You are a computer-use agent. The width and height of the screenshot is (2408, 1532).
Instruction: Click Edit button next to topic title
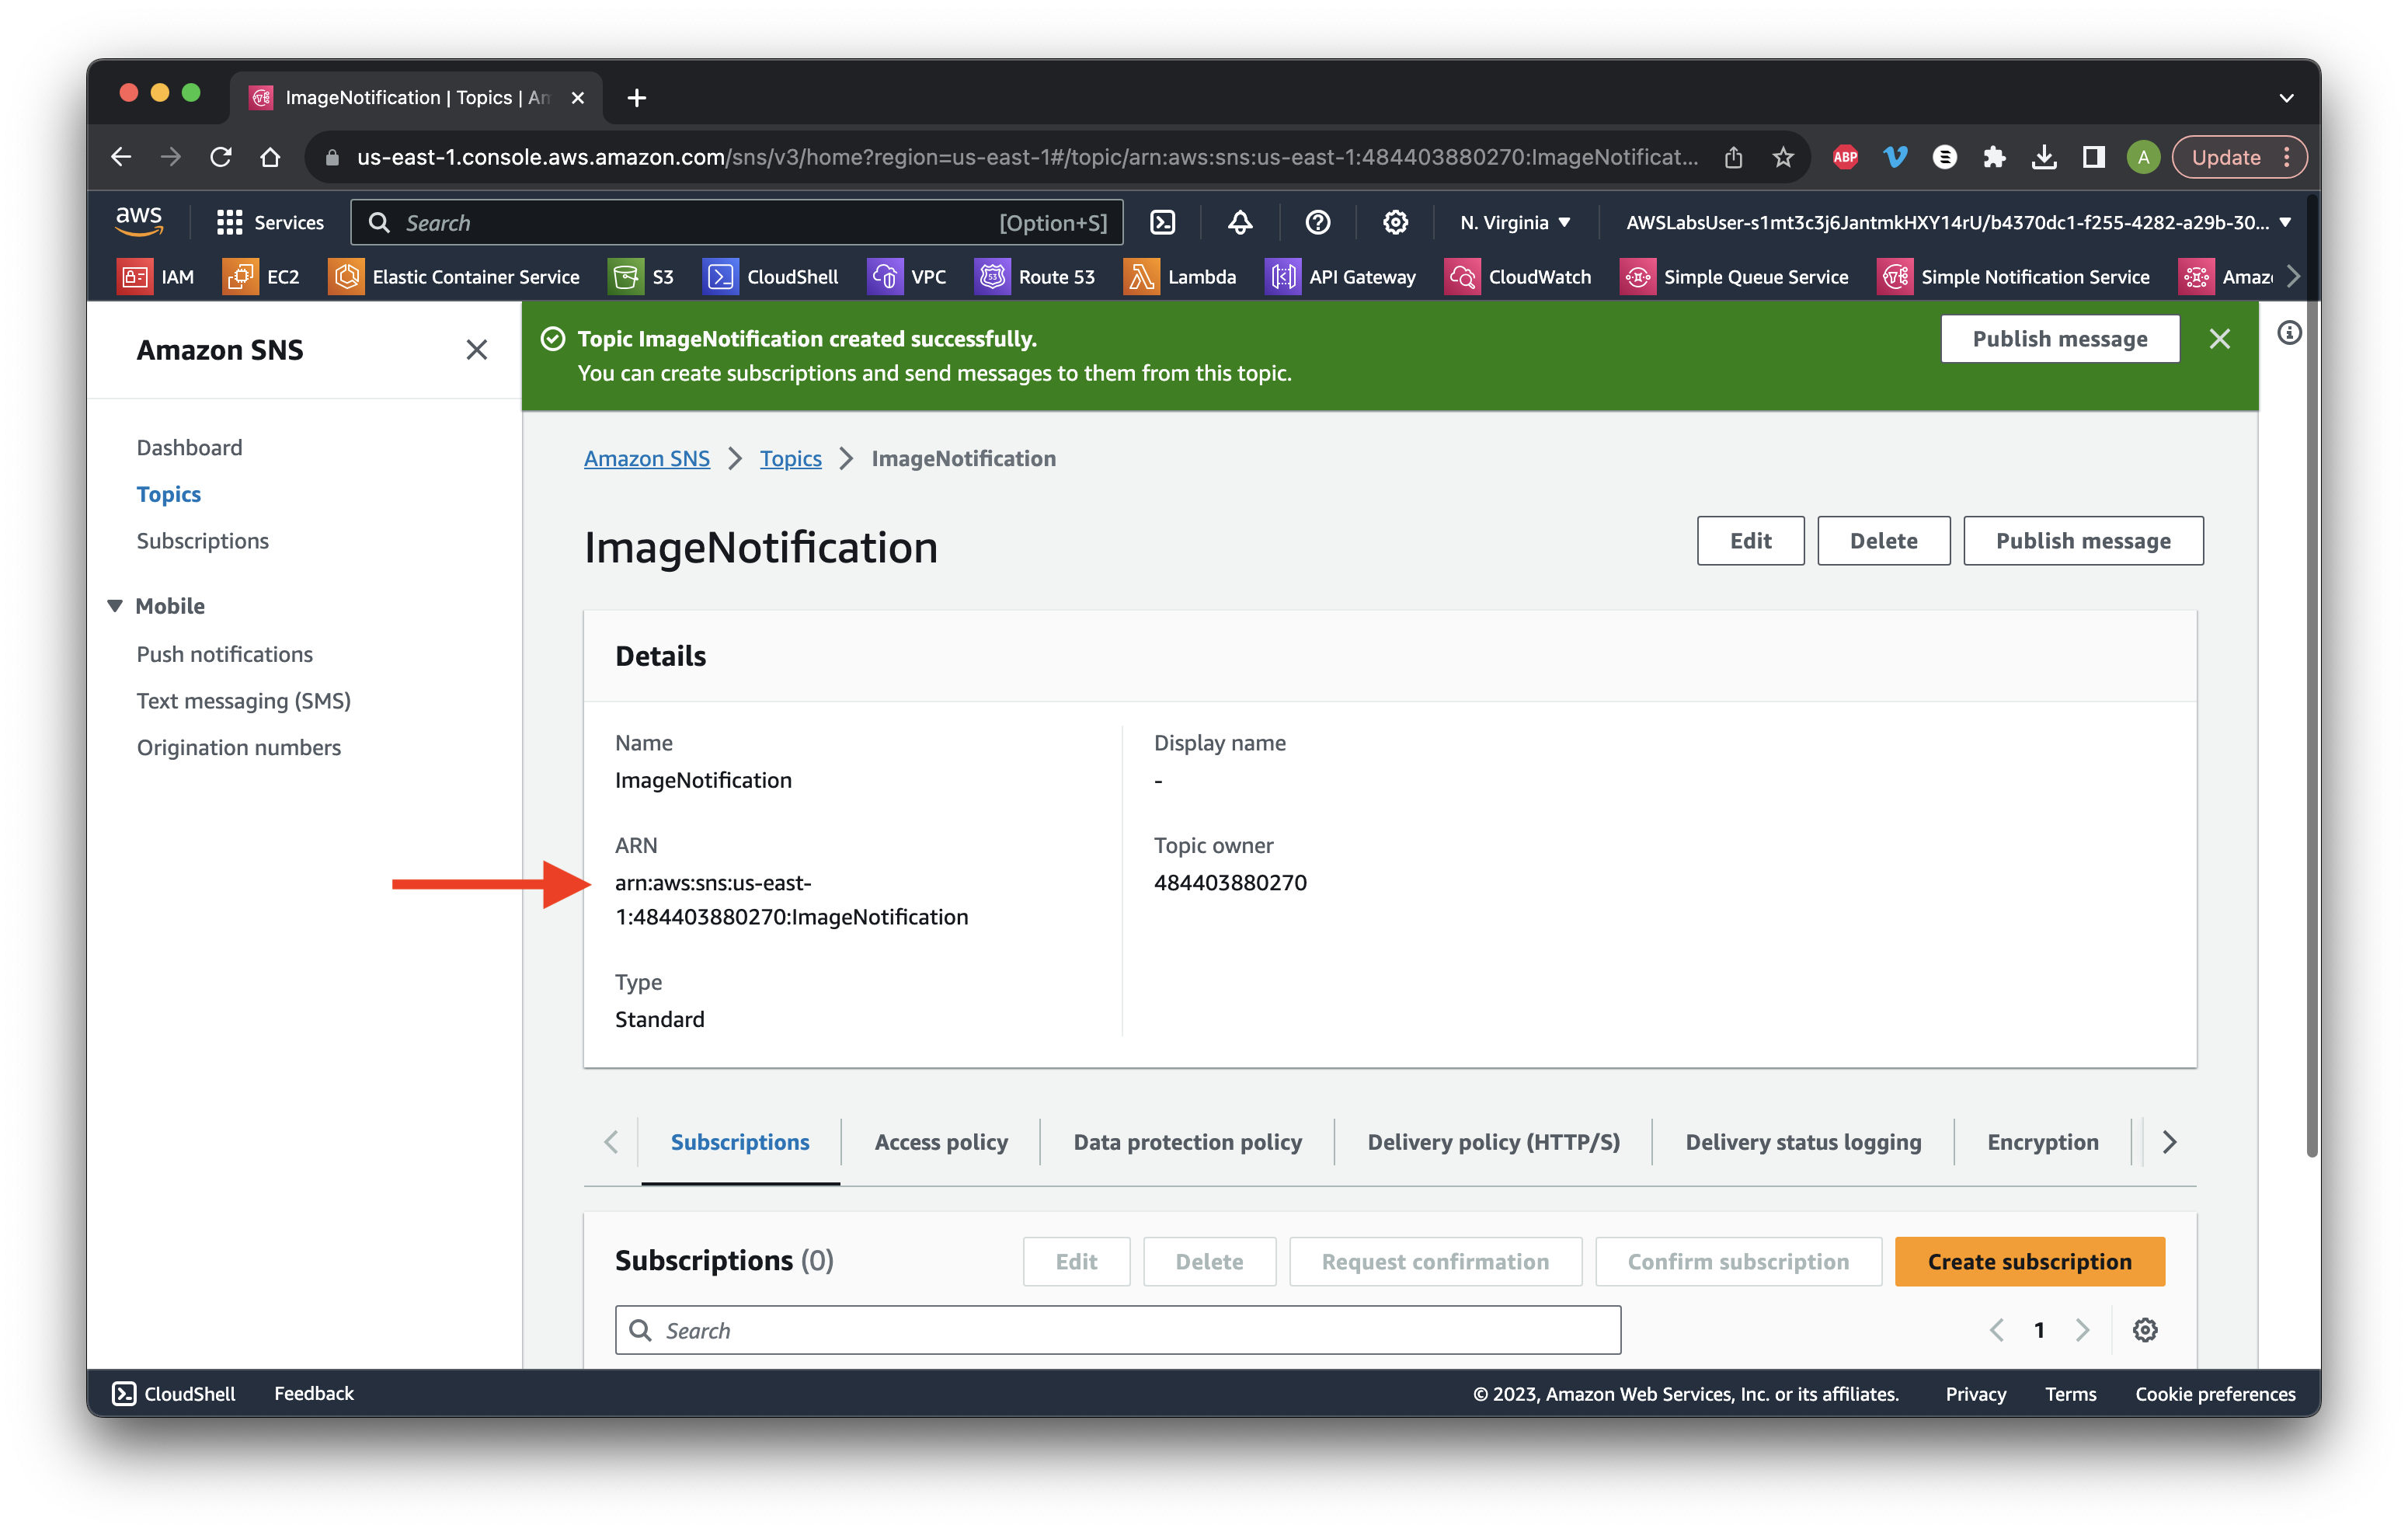click(x=1750, y=541)
